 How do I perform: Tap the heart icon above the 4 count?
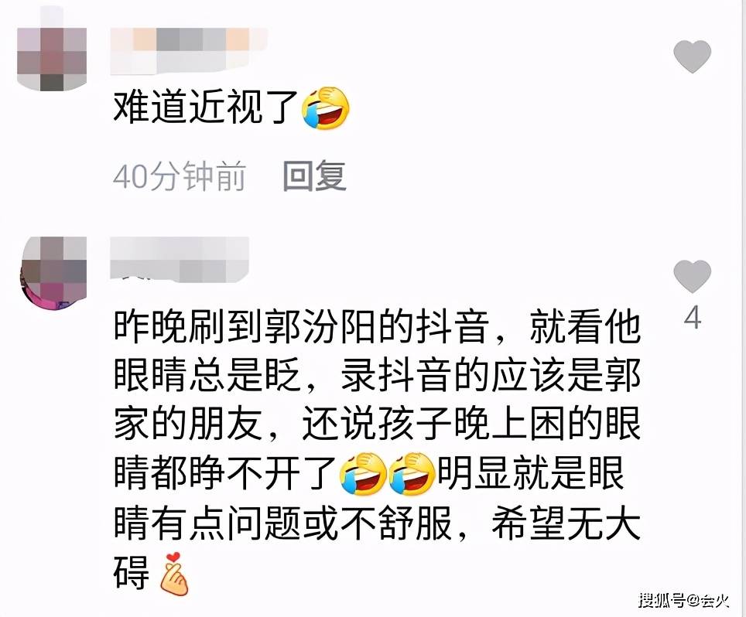[693, 276]
